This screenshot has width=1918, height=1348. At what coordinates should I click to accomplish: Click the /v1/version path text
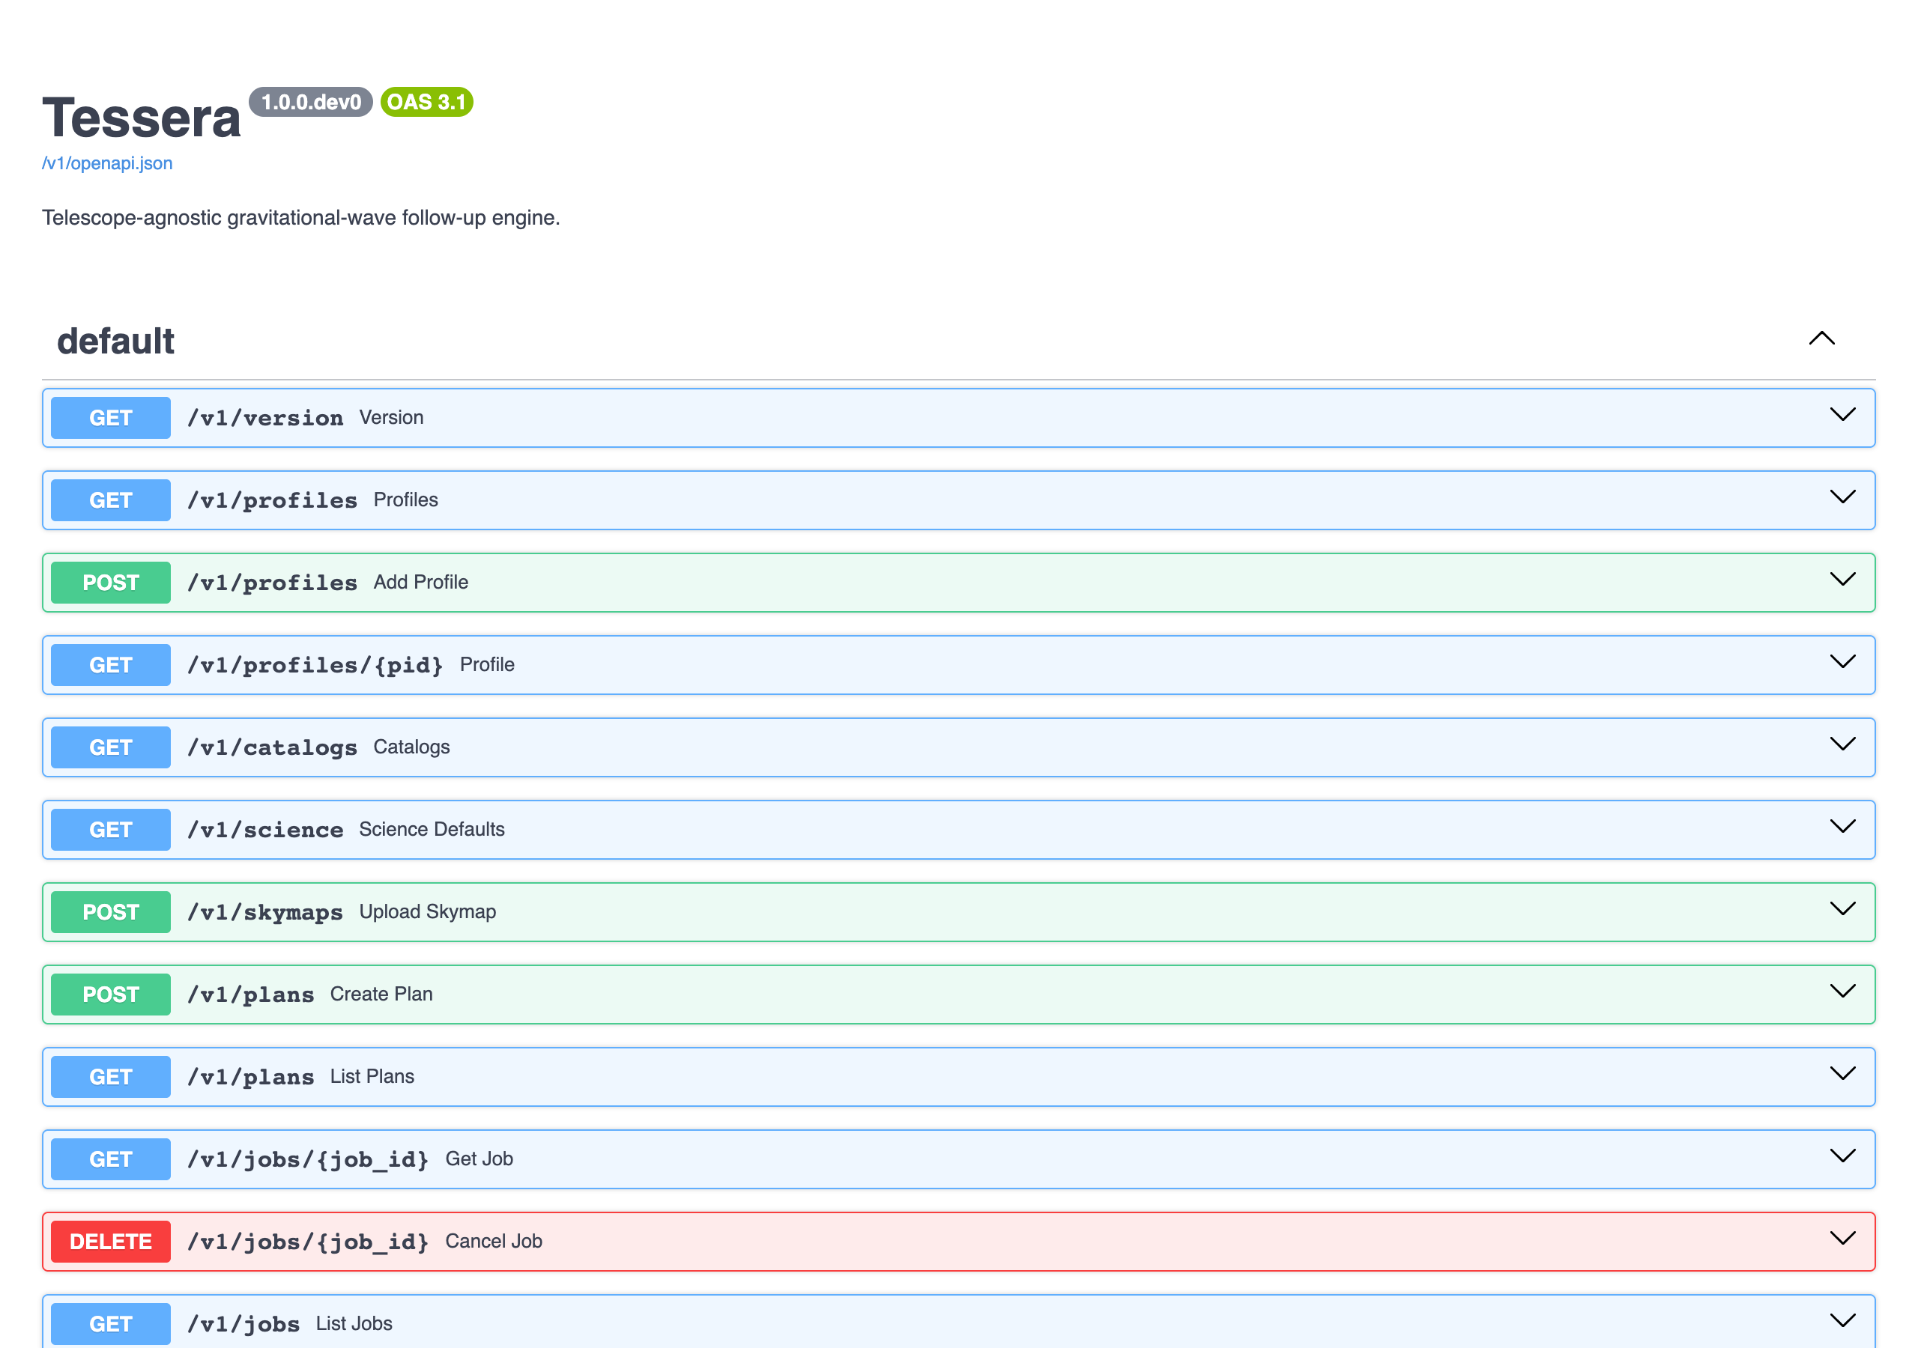click(x=264, y=418)
